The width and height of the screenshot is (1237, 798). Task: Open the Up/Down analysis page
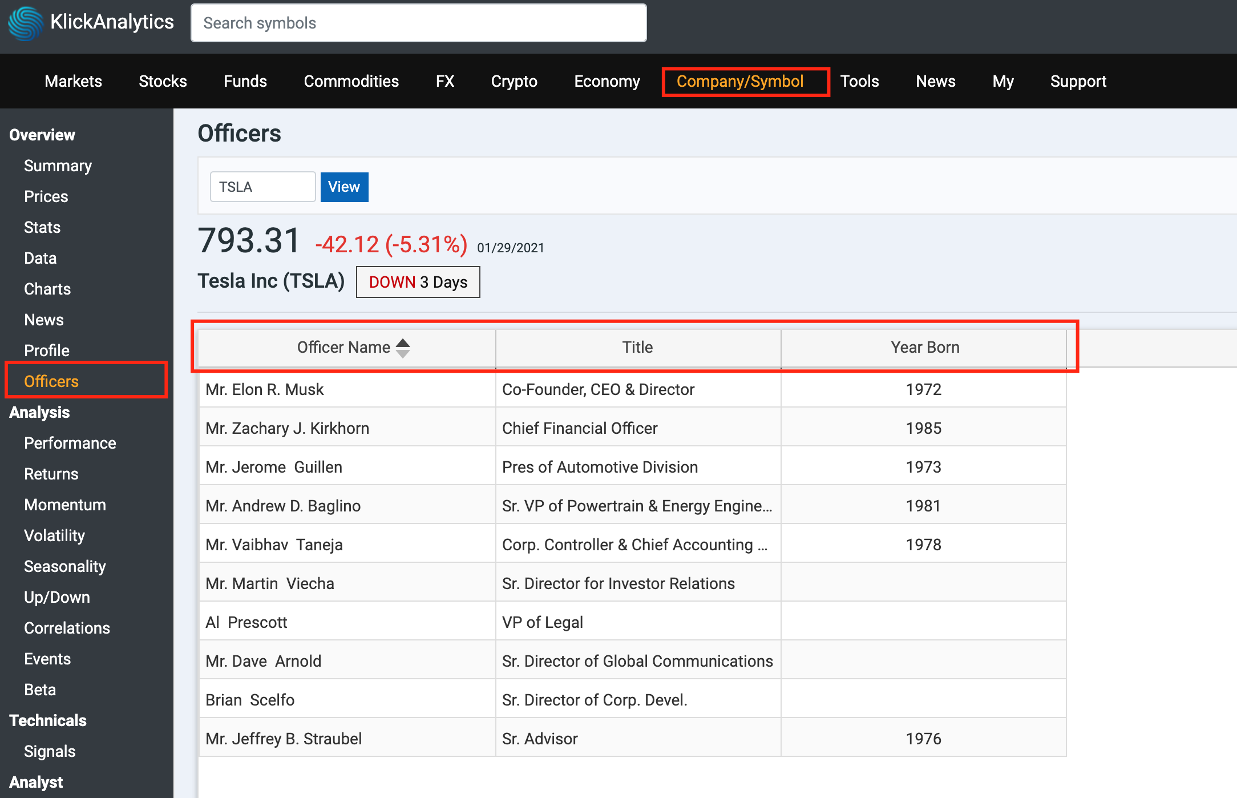(57, 597)
